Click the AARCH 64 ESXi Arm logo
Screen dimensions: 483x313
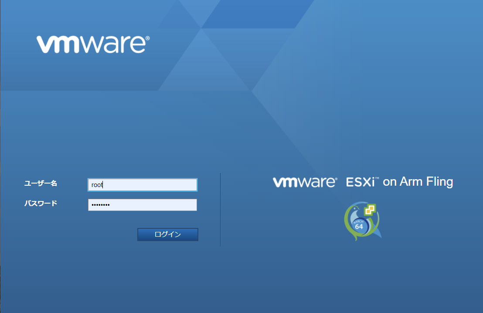click(x=363, y=221)
